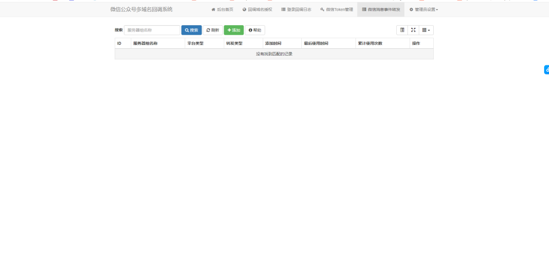
Task: Click the 操作 column header
Action: [x=421, y=43]
